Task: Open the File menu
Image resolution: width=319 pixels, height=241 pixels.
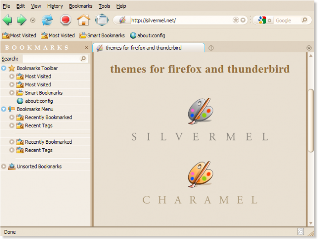Action: [x=6, y=6]
